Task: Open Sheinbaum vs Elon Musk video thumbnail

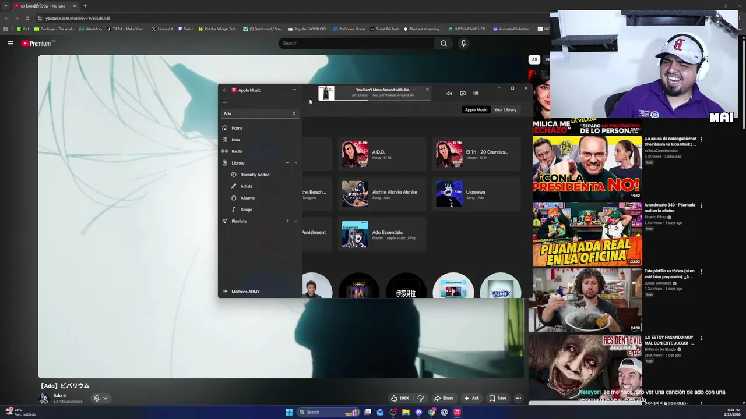Action: pyautogui.click(x=587, y=168)
